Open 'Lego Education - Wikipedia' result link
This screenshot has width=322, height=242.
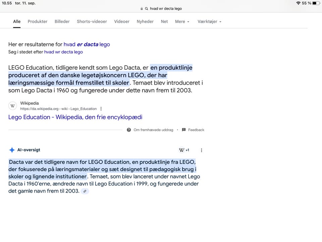[75, 117]
